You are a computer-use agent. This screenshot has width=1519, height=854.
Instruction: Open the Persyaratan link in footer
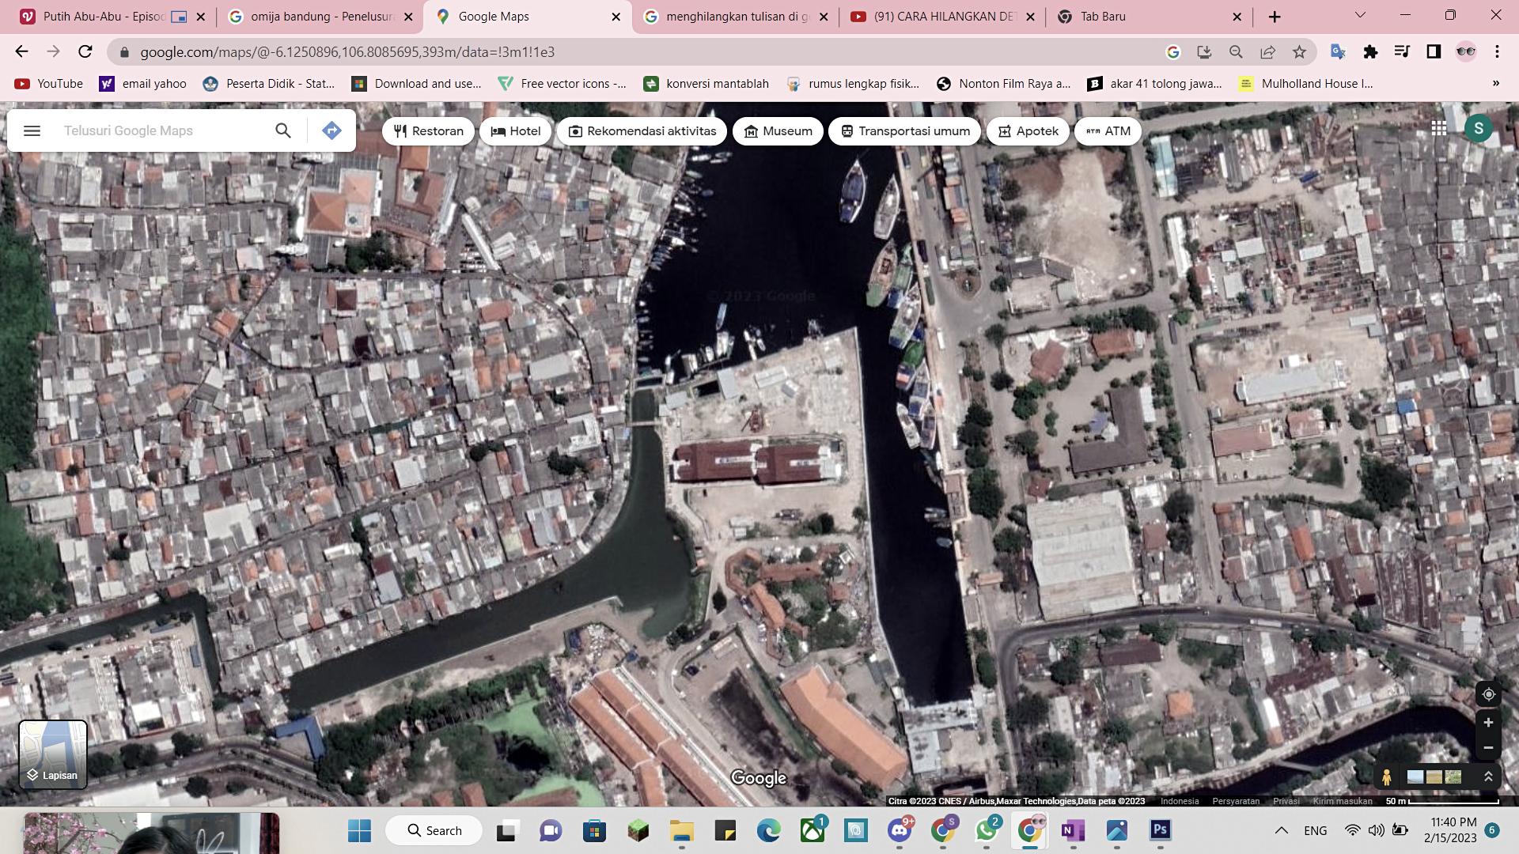click(x=1235, y=801)
